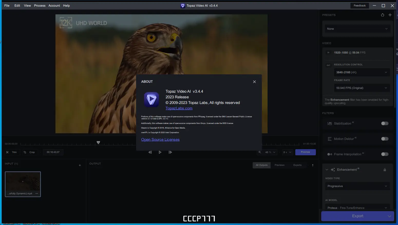Select the input video thumbnail

pos(23,184)
